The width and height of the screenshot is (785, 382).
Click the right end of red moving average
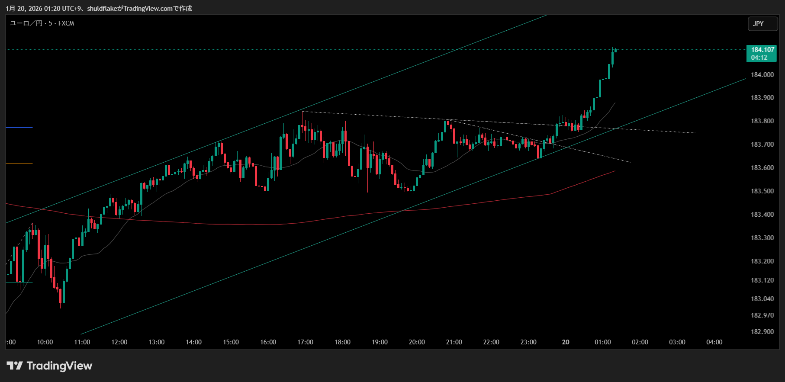coord(614,171)
